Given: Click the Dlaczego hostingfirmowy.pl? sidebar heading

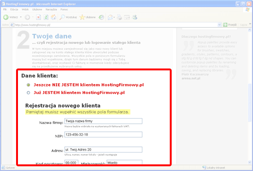Looking at the screenshot, I should [x=206, y=36].
